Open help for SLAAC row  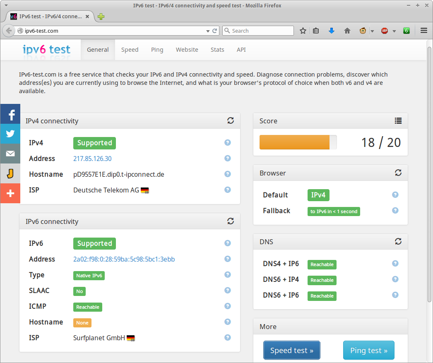pyautogui.click(x=228, y=290)
